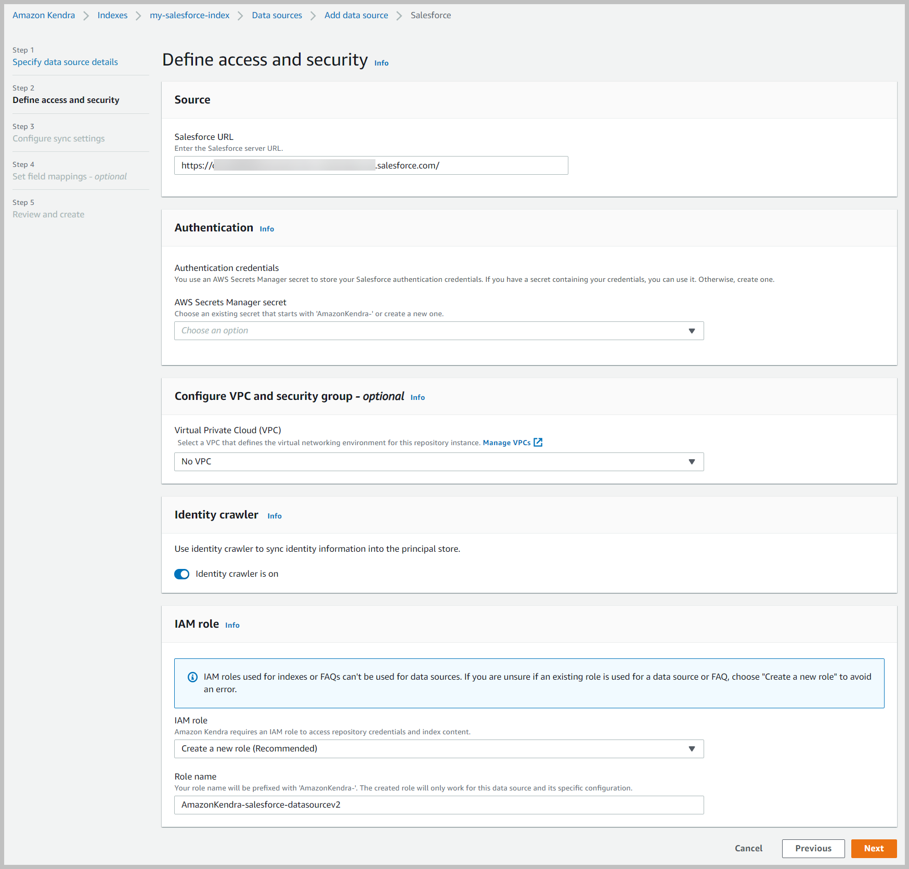The width and height of the screenshot is (909, 869).
Task: Click into the Role name field
Action: click(x=439, y=805)
